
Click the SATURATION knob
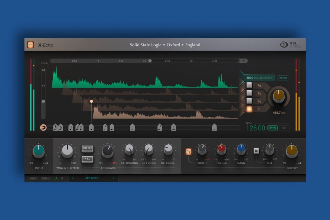point(129,150)
